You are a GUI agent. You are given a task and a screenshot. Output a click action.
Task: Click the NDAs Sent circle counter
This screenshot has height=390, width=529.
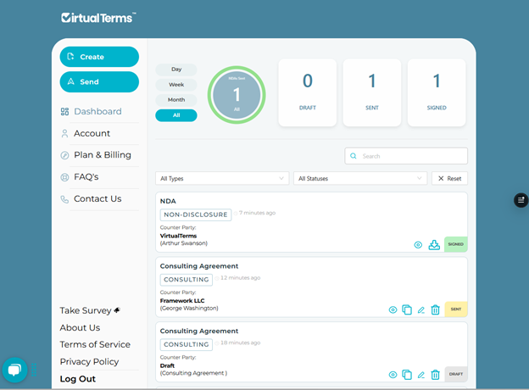tap(237, 95)
